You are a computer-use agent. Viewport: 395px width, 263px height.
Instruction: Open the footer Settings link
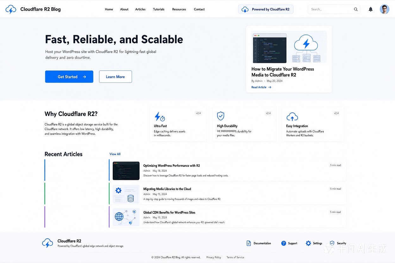click(x=314, y=243)
